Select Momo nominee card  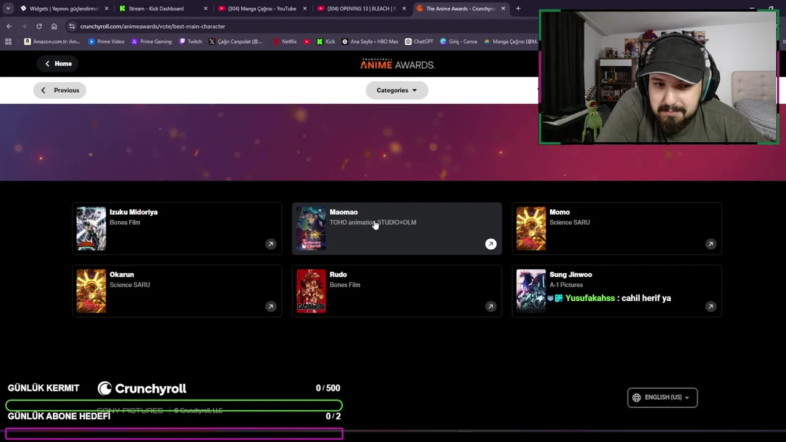617,228
